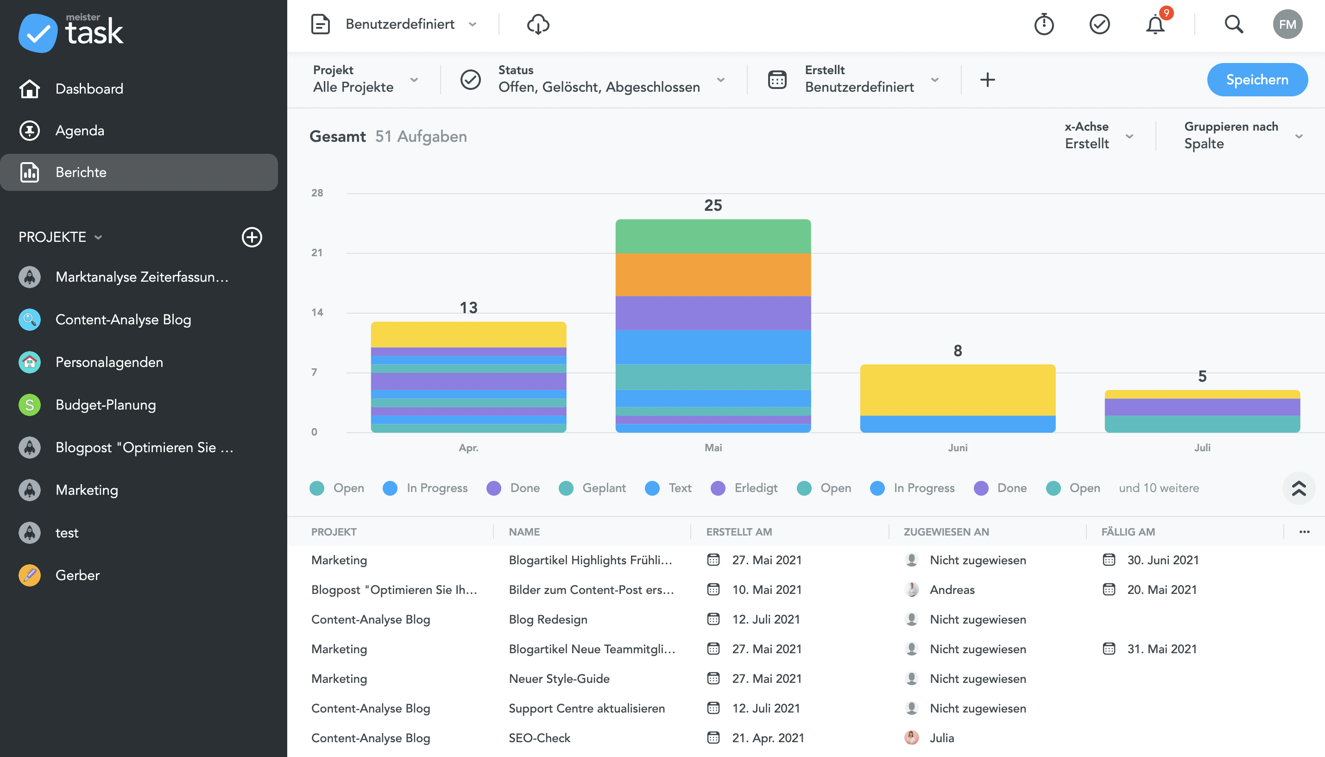Open the FM user avatar menu

1287,25
